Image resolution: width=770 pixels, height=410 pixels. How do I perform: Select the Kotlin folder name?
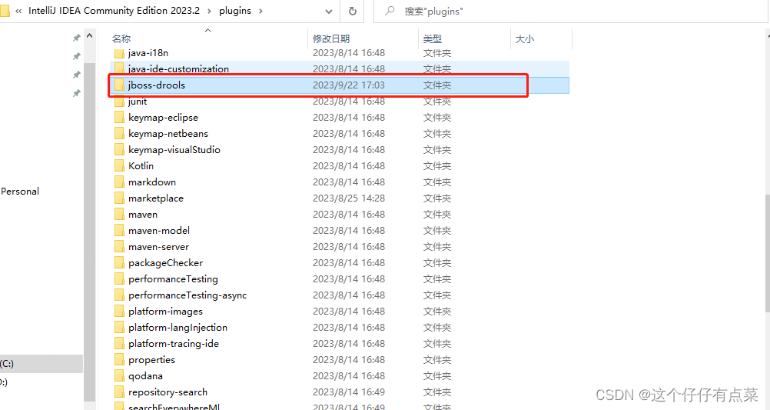[141, 165]
